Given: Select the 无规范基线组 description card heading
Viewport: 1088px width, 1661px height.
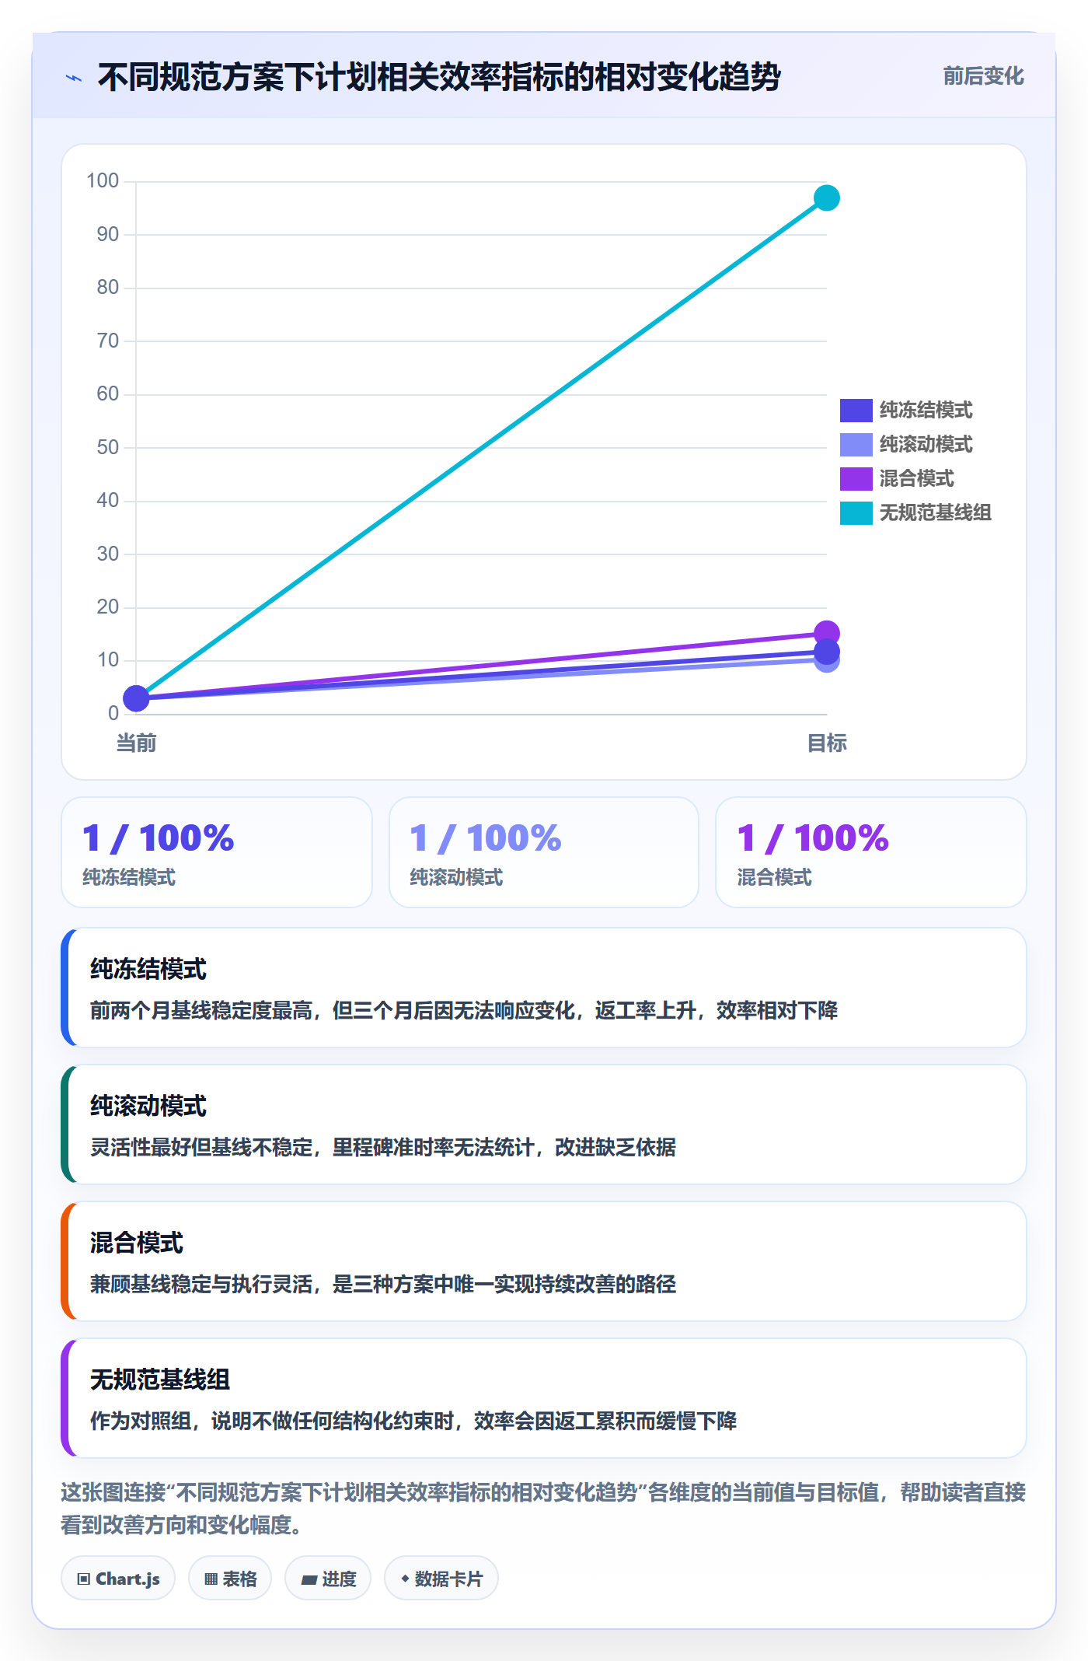Looking at the screenshot, I should 160,1380.
